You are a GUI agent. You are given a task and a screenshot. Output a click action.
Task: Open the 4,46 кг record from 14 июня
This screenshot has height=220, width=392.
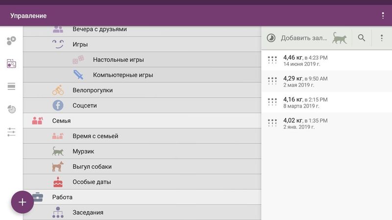coord(326,60)
